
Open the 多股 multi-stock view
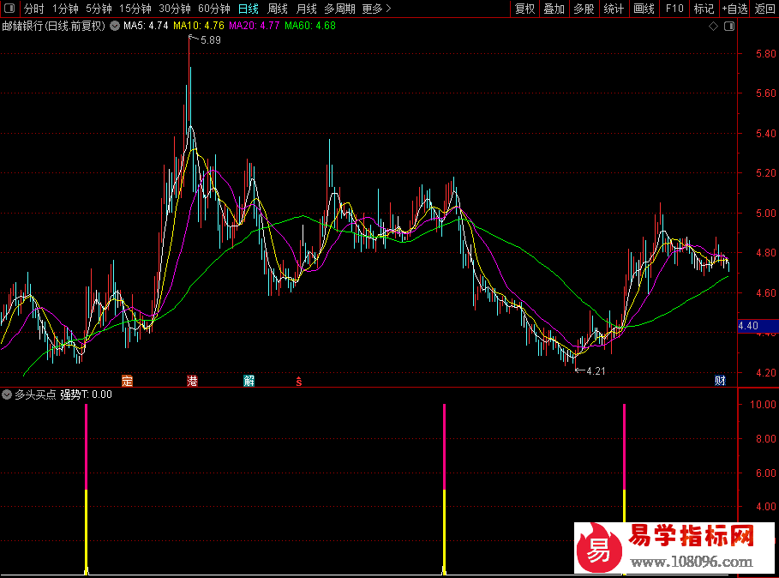tap(584, 9)
